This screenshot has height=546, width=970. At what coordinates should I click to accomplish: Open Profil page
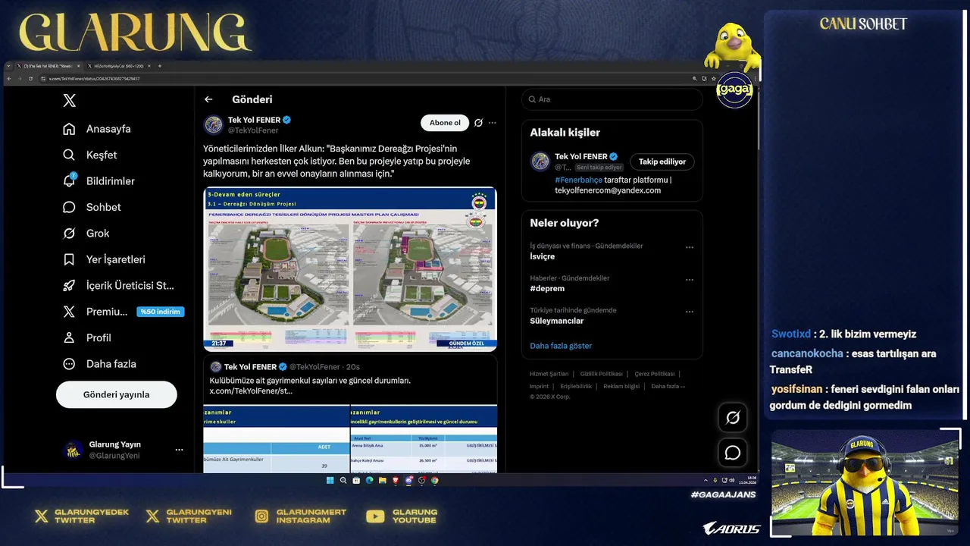pos(87,337)
